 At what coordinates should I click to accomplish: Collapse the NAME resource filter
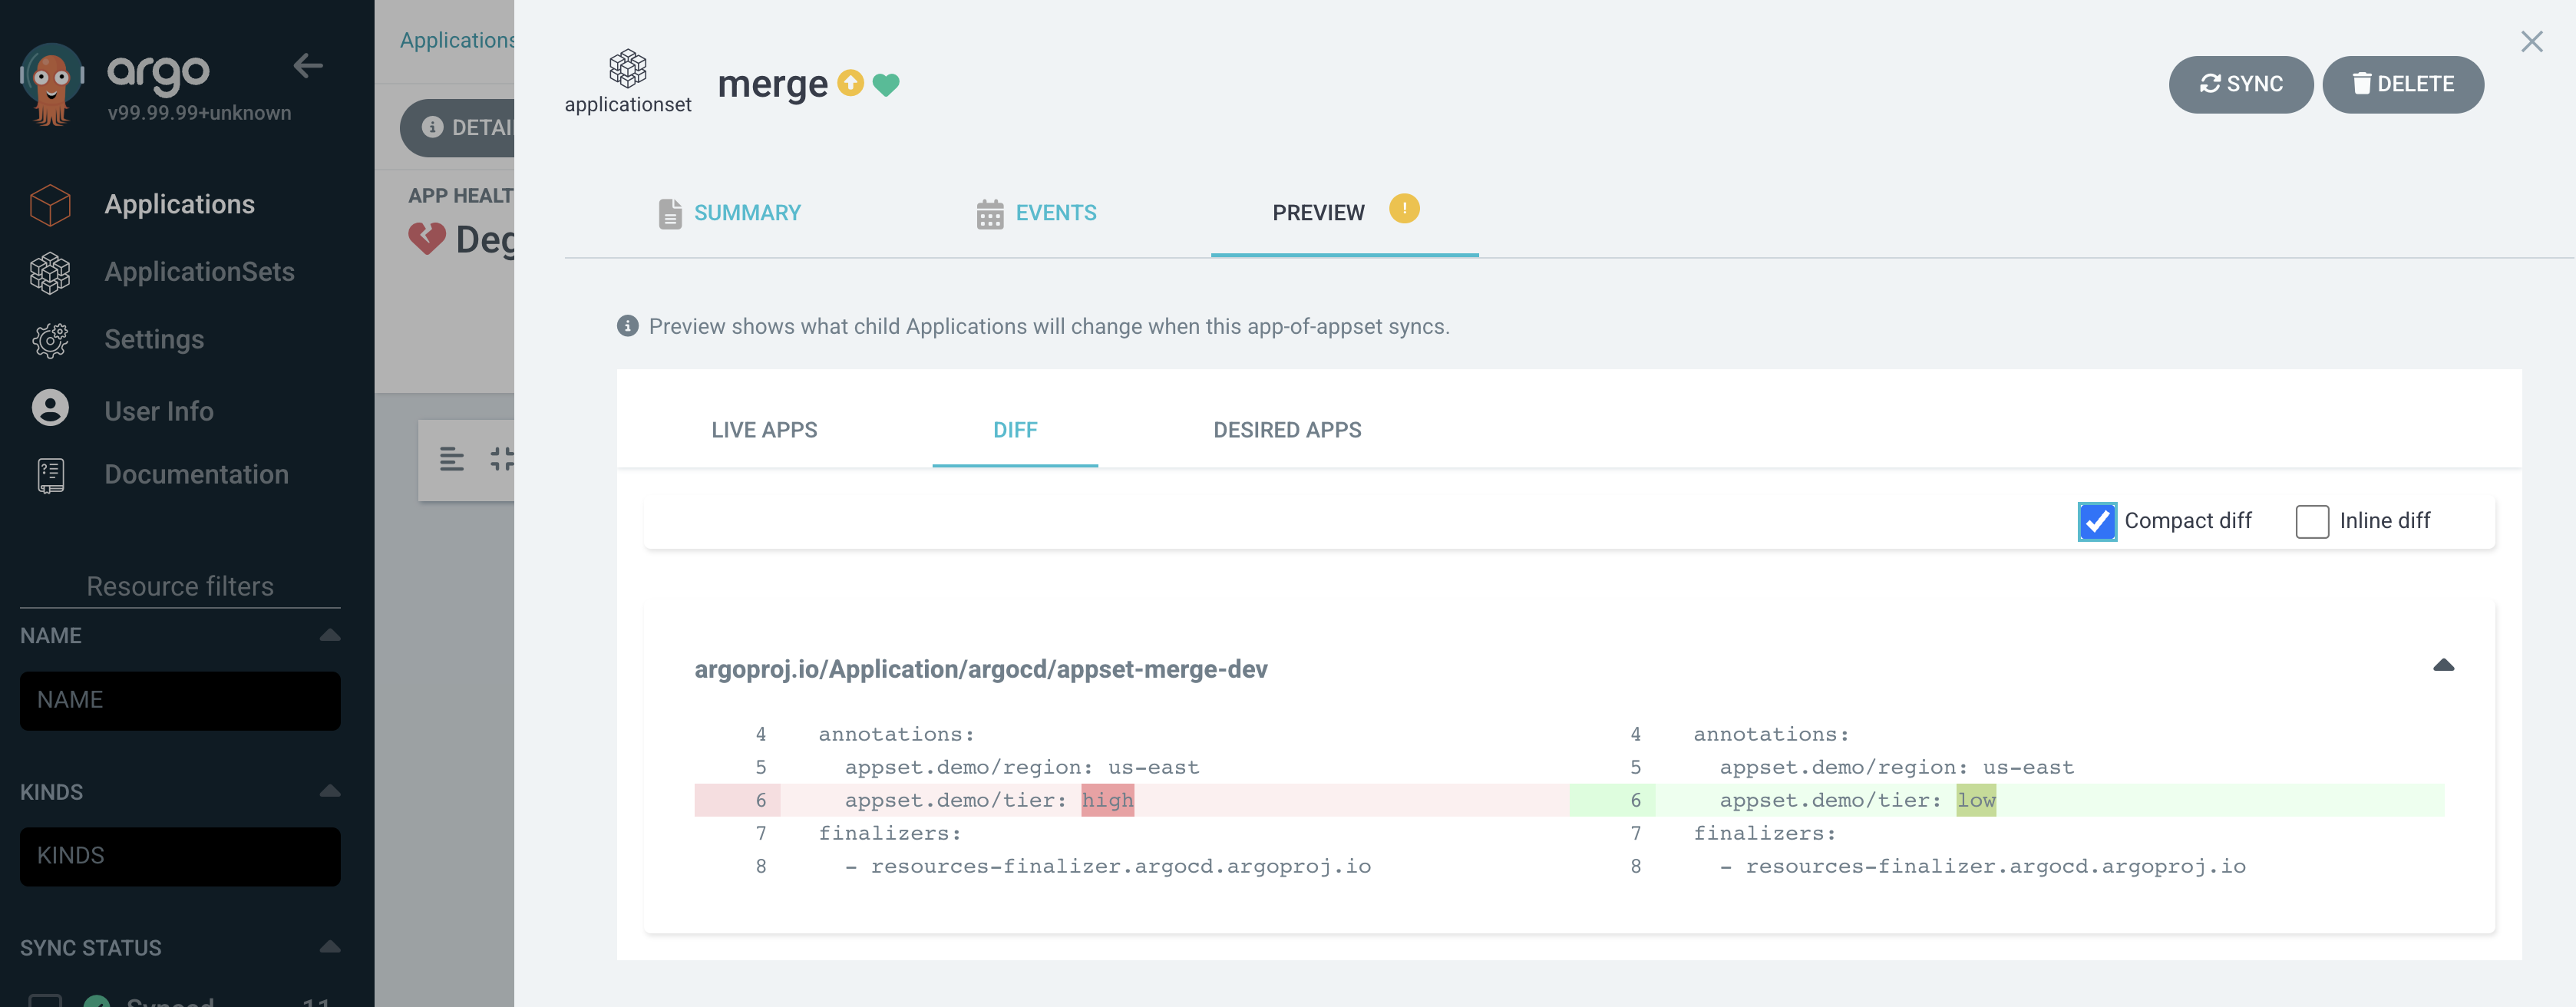point(330,635)
